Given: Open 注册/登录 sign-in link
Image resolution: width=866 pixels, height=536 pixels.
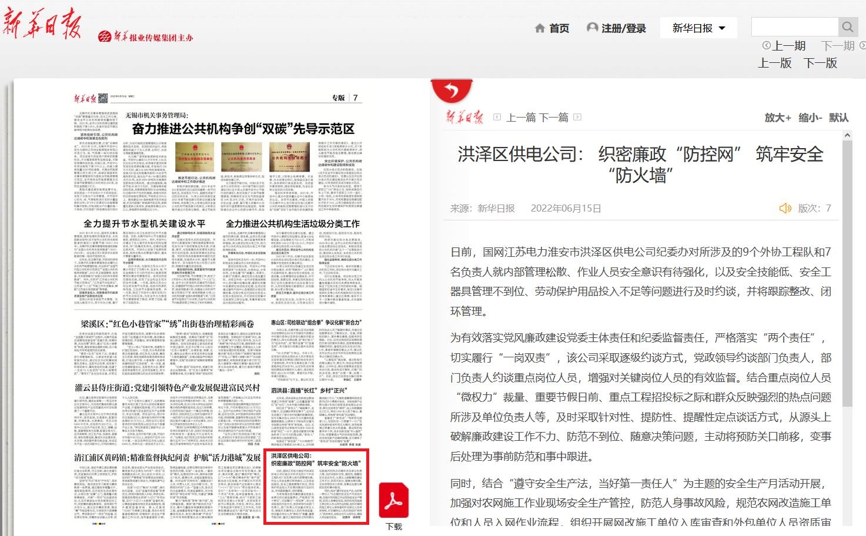Looking at the screenshot, I should click(x=616, y=28).
